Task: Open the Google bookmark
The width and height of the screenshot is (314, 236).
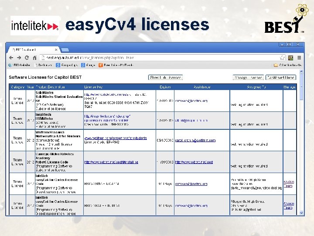Action: (x=88, y=65)
